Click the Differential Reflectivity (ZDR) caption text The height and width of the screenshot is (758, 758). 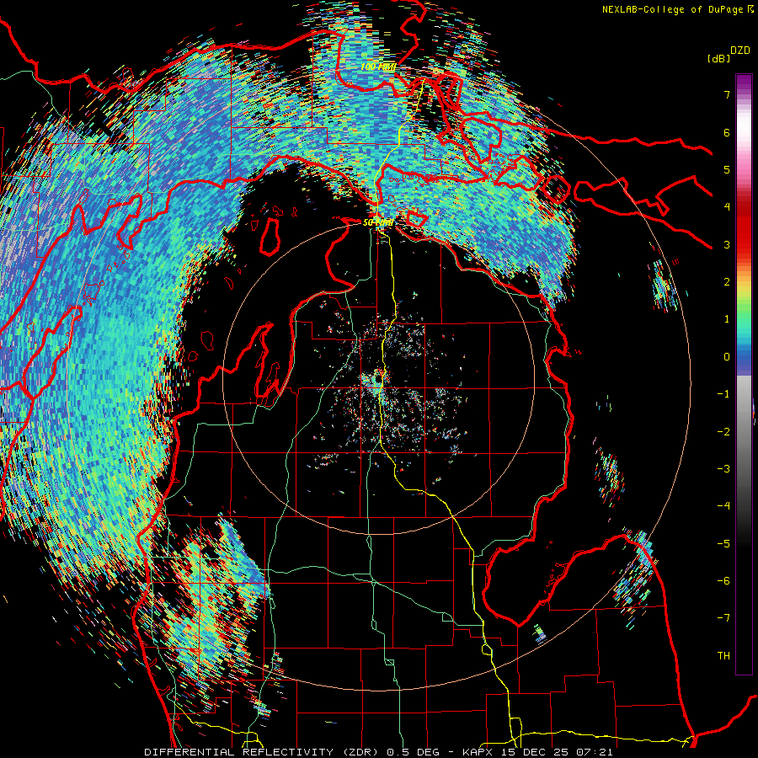(262, 752)
